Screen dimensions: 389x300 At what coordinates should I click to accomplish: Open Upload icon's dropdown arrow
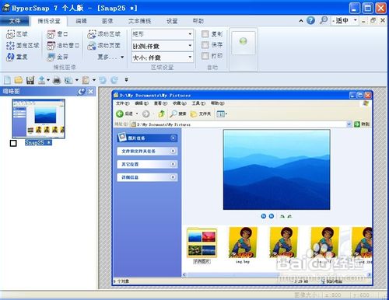click(x=48, y=80)
